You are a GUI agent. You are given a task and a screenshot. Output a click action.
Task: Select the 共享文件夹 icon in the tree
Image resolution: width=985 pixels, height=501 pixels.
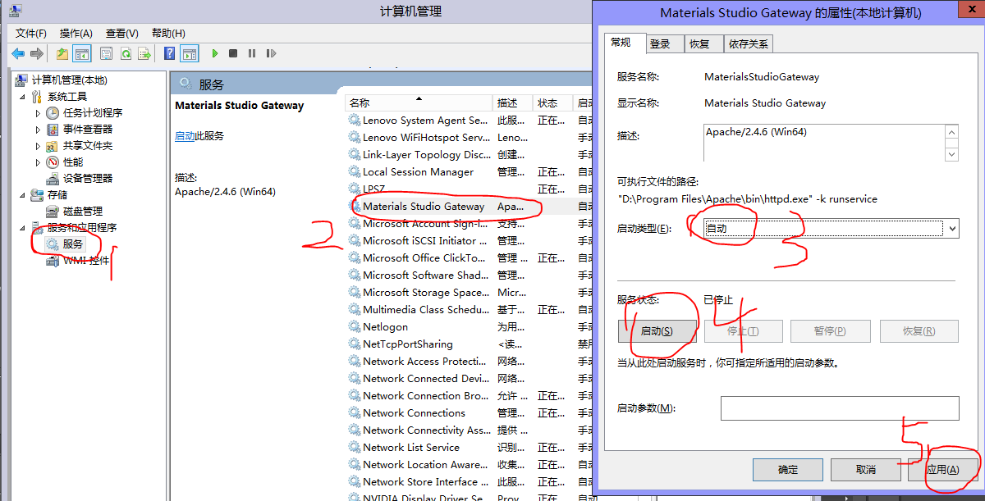click(53, 145)
